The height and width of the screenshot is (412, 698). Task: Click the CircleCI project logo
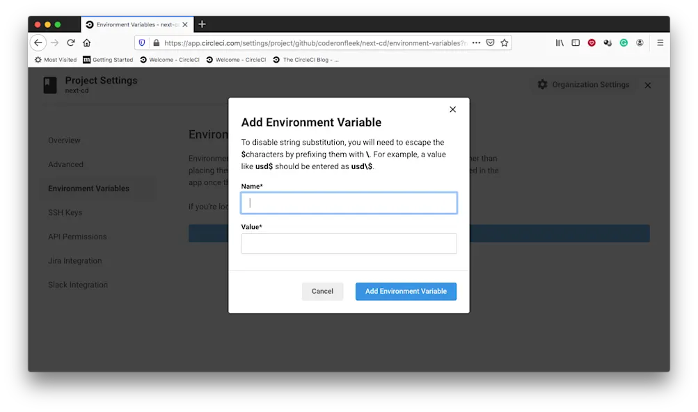coord(49,85)
